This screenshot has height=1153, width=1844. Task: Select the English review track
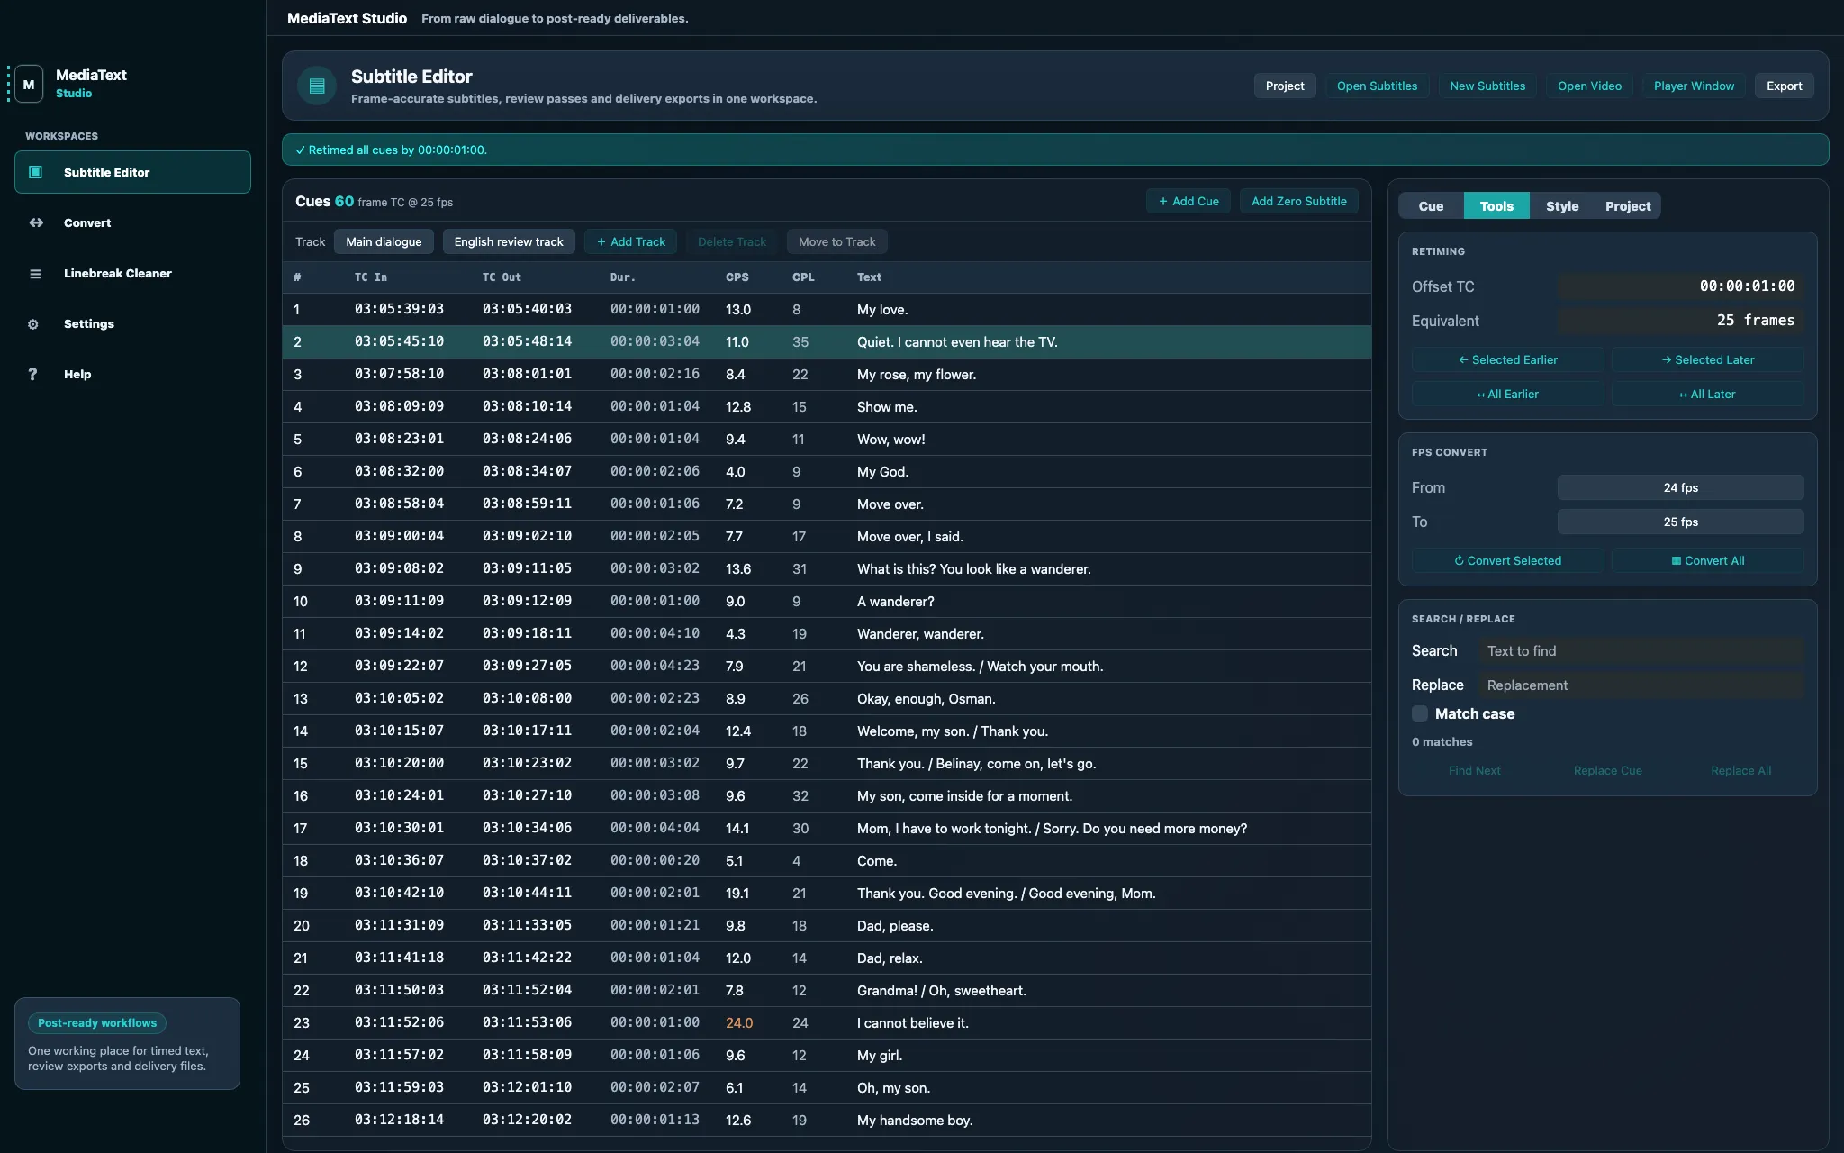point(509,241)
